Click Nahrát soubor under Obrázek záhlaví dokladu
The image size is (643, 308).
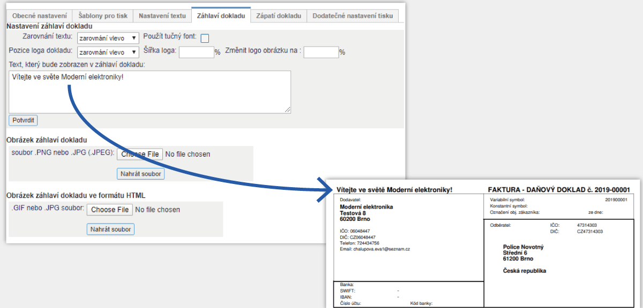pyautogui.click(x=141, y=174)
